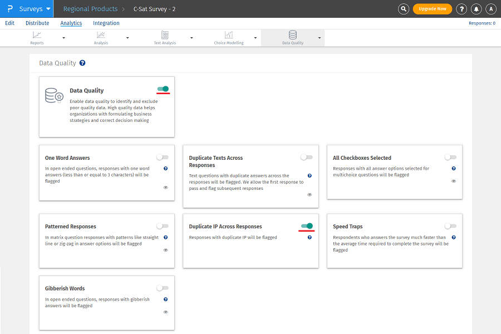Disable the main Data Quality toggle
The image size is (501, 334).
[163, 89]
